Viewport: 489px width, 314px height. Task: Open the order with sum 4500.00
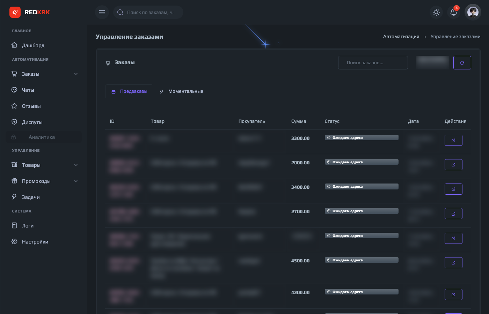click(x=453, y=263)
